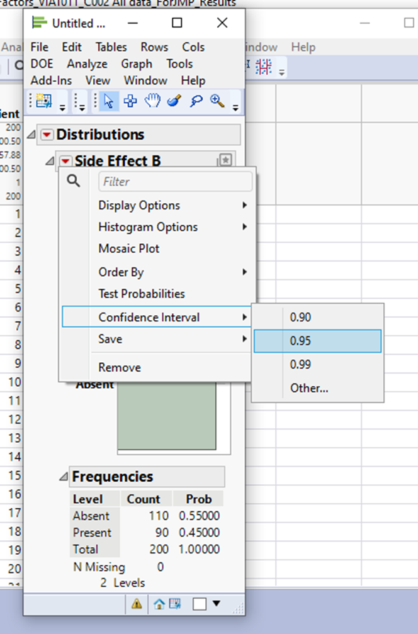
Task: Select Test Probabilities from the menu
Action: coord(142,294)
